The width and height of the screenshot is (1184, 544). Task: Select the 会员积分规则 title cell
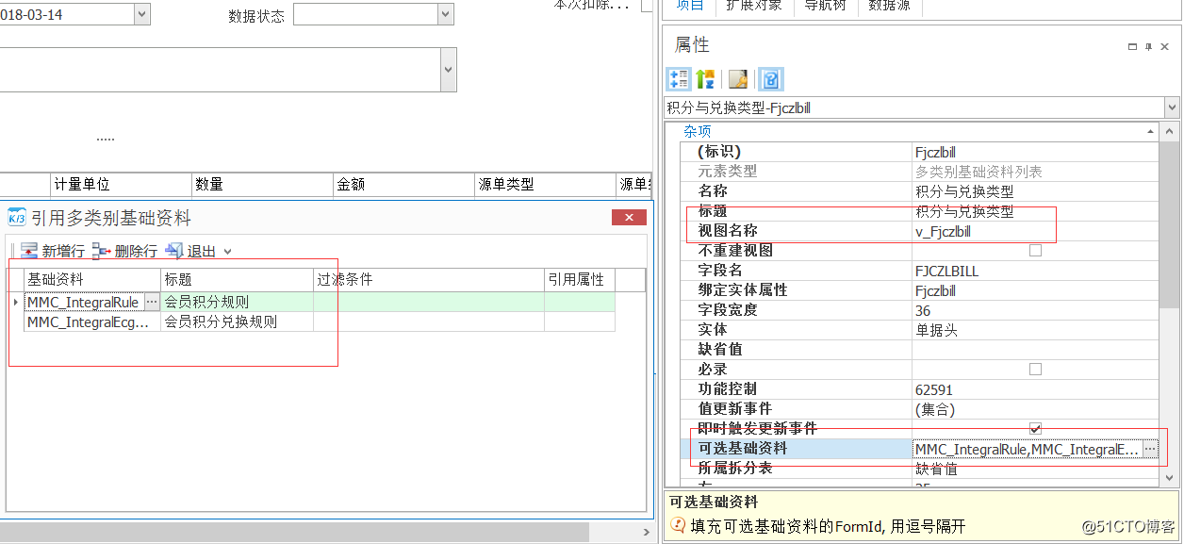click(x=238, y=302)
